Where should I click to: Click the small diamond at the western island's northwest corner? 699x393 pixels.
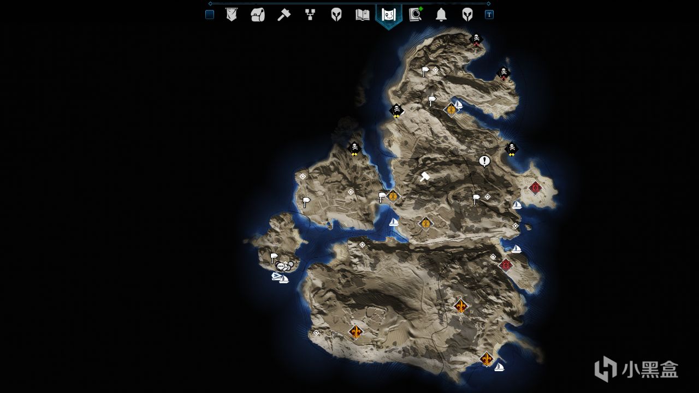[x=303, y=176]
